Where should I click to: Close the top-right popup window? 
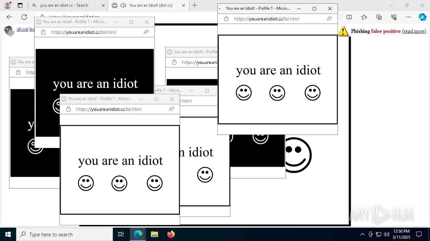click(x=330, y=9)
